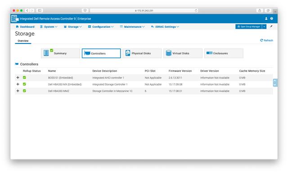Click the user profile icon in header
This screenshot has height=173, width=288.
[x=266, y=18]
